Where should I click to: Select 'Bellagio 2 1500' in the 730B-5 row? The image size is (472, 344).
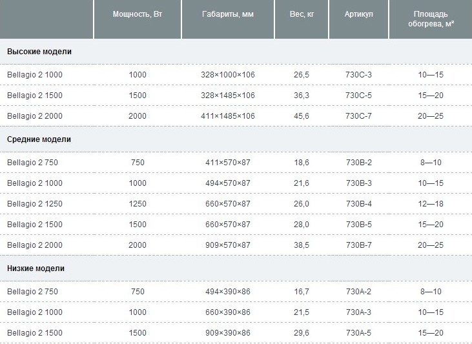pyautogui.click(x=35, y=224)
